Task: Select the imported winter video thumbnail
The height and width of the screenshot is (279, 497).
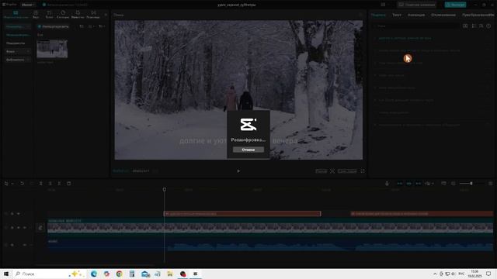Action: tap(52, 49)
